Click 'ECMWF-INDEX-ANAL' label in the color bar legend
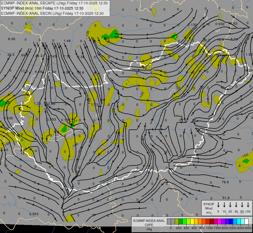This screenshot has height=233, width=253. point(149,221)
